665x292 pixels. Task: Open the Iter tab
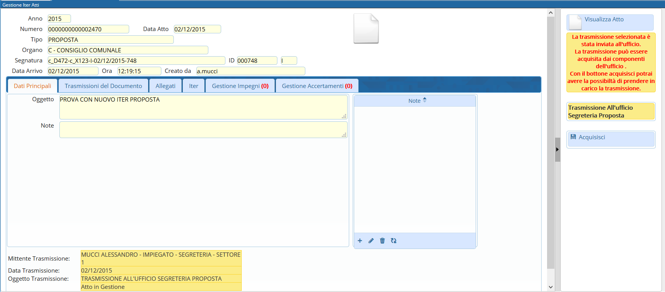(x=194, y=86)
